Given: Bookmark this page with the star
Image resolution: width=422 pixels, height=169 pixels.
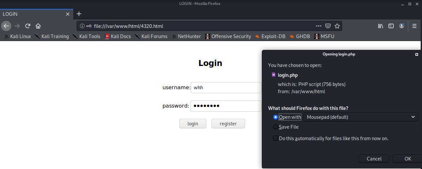Looking at the screenshot, I should [x=337, y=26].
